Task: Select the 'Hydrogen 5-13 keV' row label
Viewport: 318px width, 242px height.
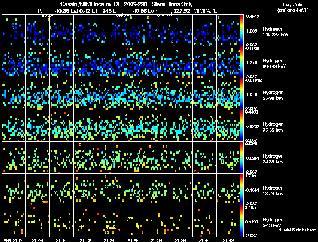Action: tap(273, 223)
